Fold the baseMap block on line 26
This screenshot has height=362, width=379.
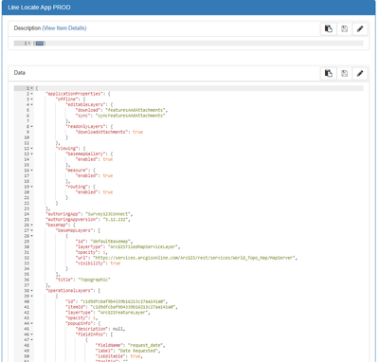(x=32, y=225)
